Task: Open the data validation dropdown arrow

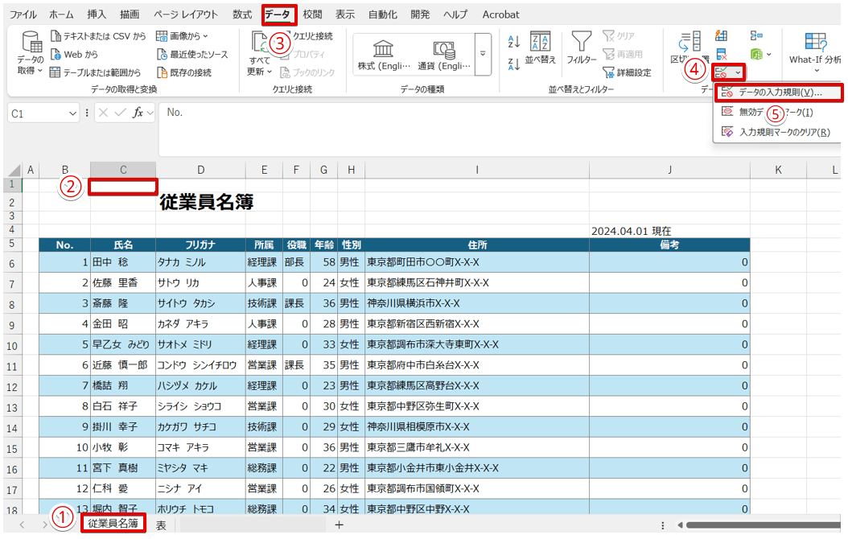Action: point(739,73)
